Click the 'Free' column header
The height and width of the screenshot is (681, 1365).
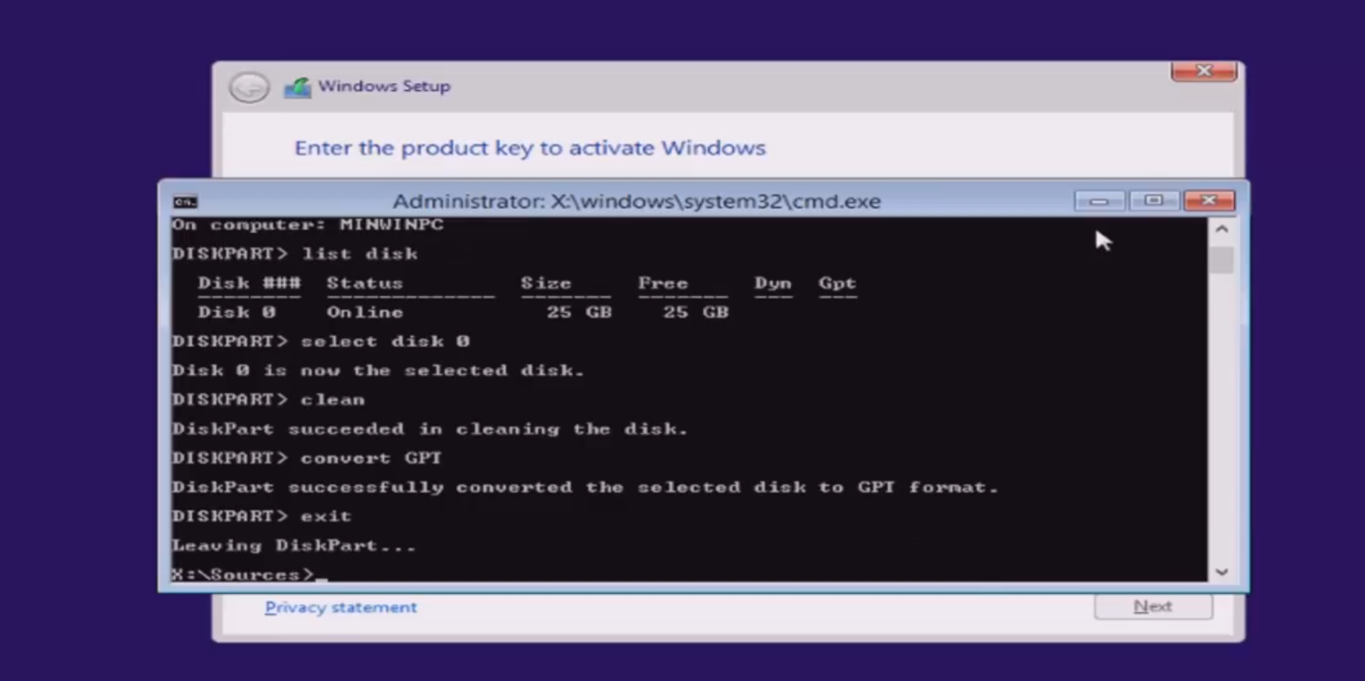(x=663, y=283)
